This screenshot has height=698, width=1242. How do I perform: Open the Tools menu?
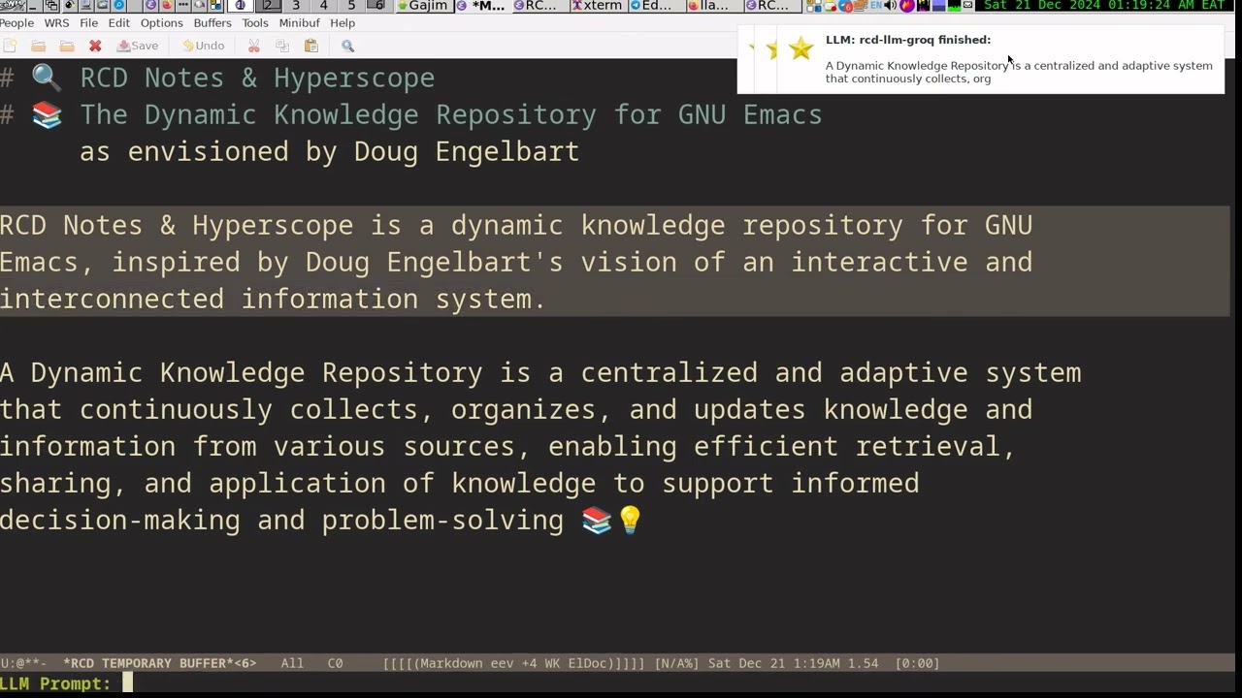[x=254, y=22]
